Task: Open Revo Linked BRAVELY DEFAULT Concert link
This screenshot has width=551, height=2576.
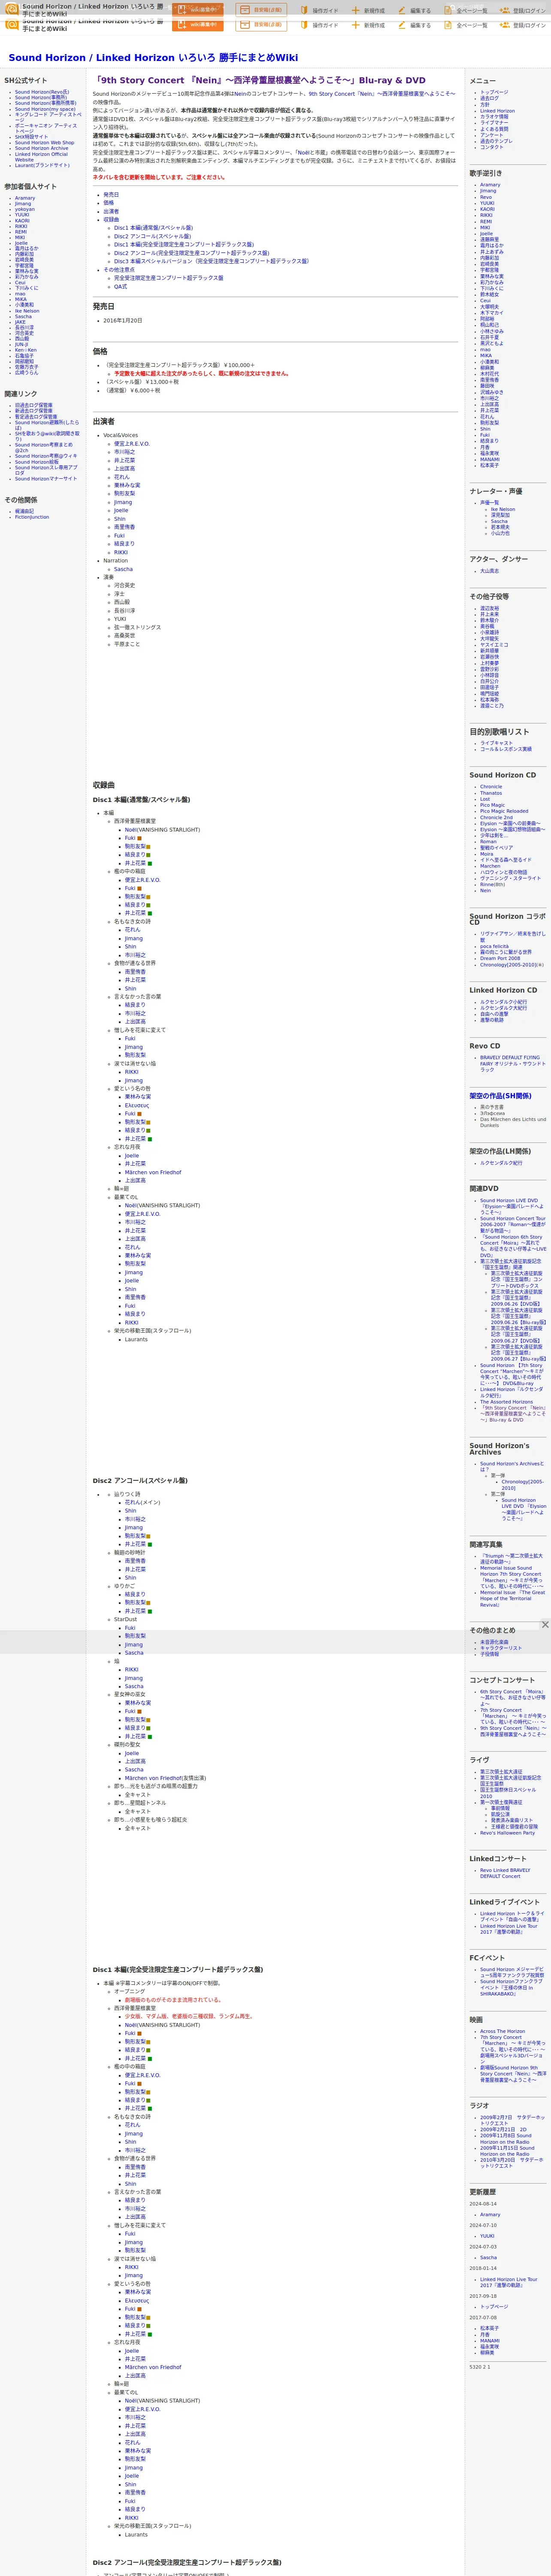Action: 505,1873
